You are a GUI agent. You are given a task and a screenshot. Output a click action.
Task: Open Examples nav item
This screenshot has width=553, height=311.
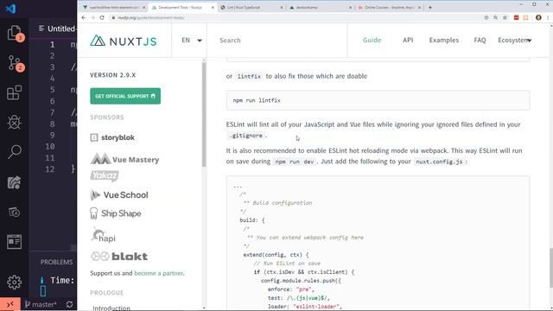click(443, 41)
